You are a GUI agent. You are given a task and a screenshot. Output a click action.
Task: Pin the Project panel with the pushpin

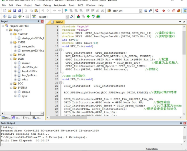click(x=38, y=21)
